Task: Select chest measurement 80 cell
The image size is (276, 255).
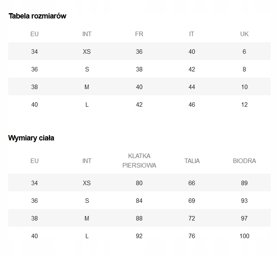Action: tap(139, 183)
